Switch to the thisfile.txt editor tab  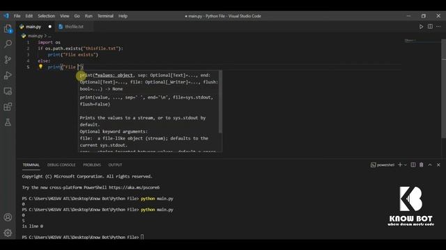(74, 26)
